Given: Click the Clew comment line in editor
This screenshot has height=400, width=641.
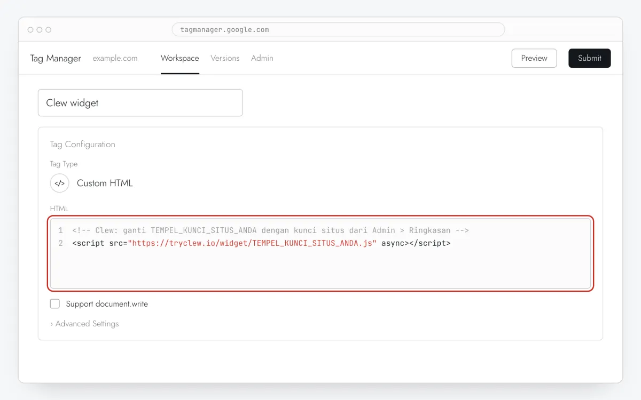Looking at the screenshot, I should pyautogui.click(x=270, y=230).
